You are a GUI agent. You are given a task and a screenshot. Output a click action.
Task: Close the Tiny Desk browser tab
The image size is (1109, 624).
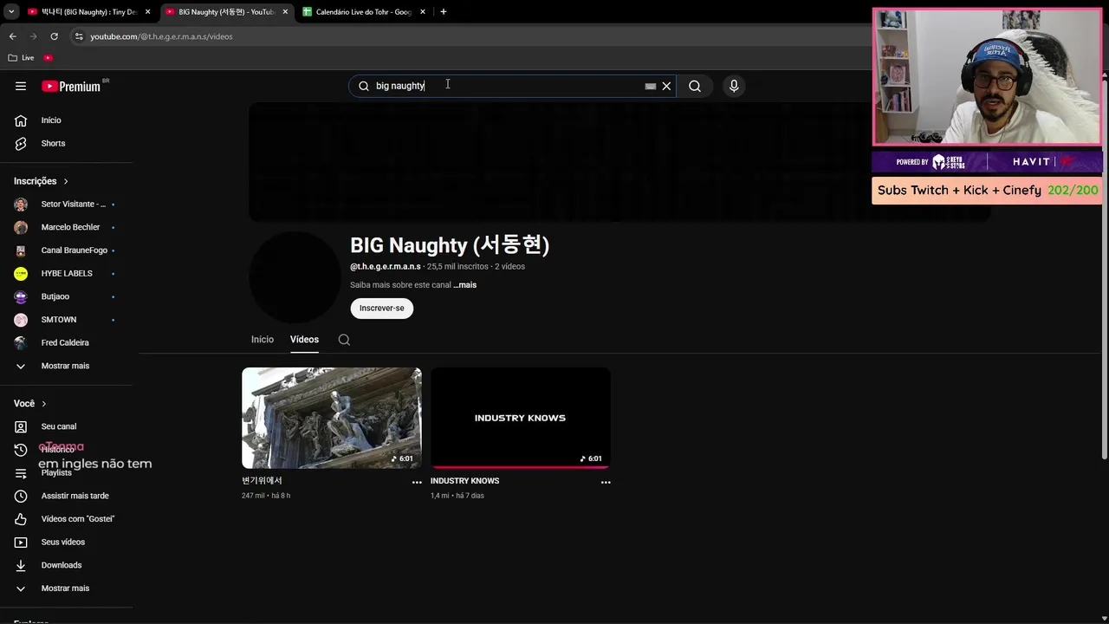pyautogui.click(x=147, y=12)
